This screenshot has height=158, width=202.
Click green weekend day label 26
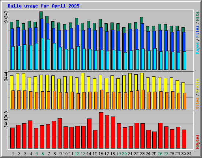pyautogui.click(x=160, y=154)
